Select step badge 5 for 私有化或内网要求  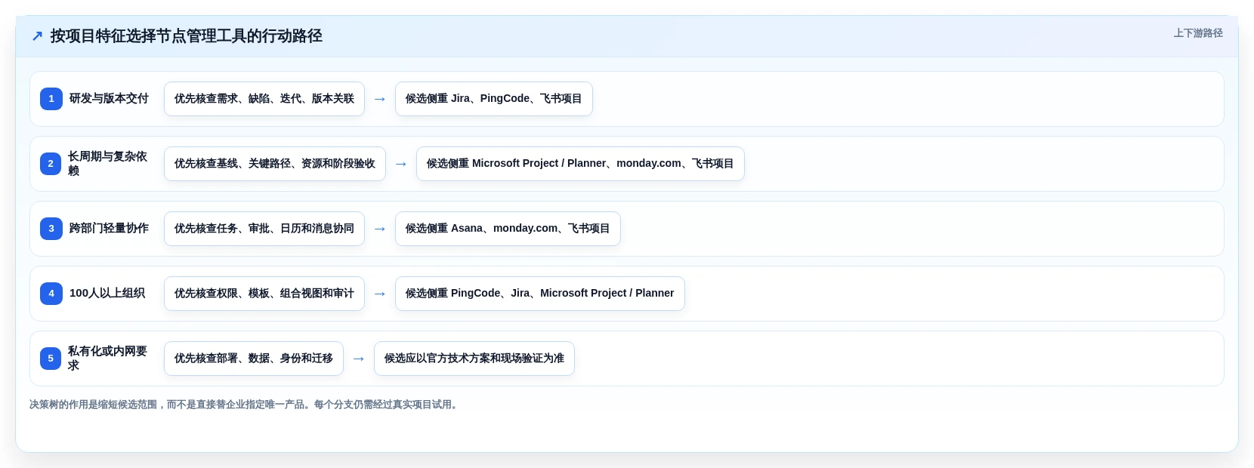(x=51, y=359)
